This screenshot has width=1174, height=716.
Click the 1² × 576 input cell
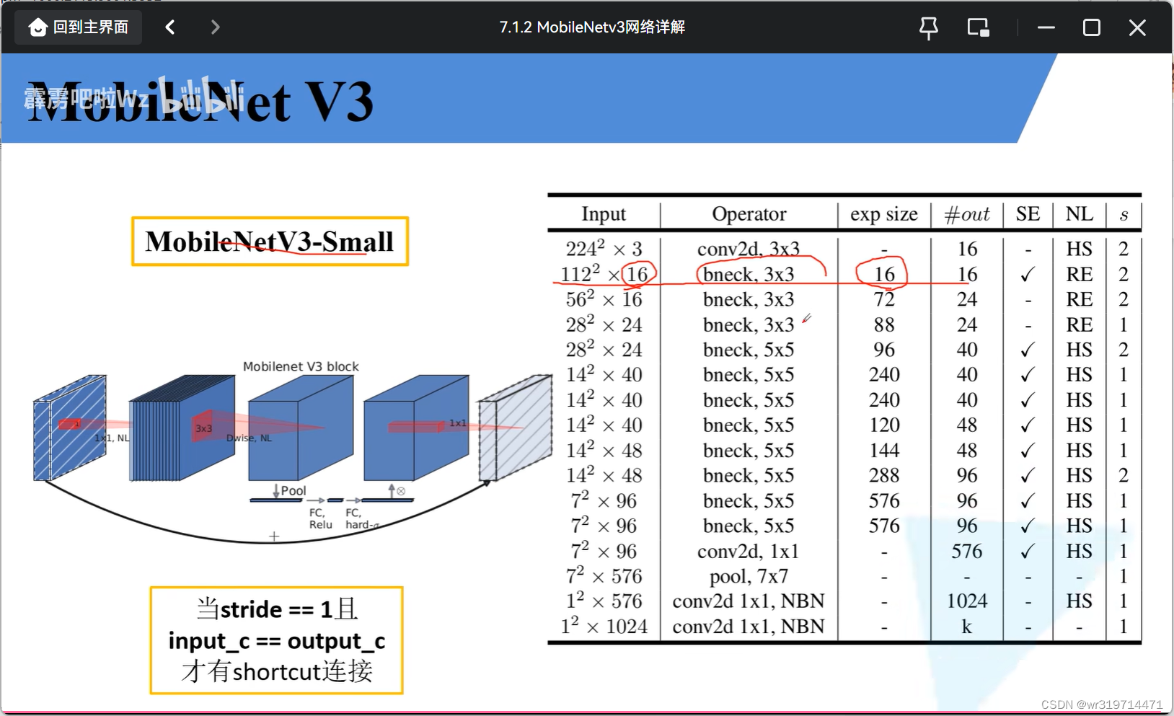[x=604, y=601]
